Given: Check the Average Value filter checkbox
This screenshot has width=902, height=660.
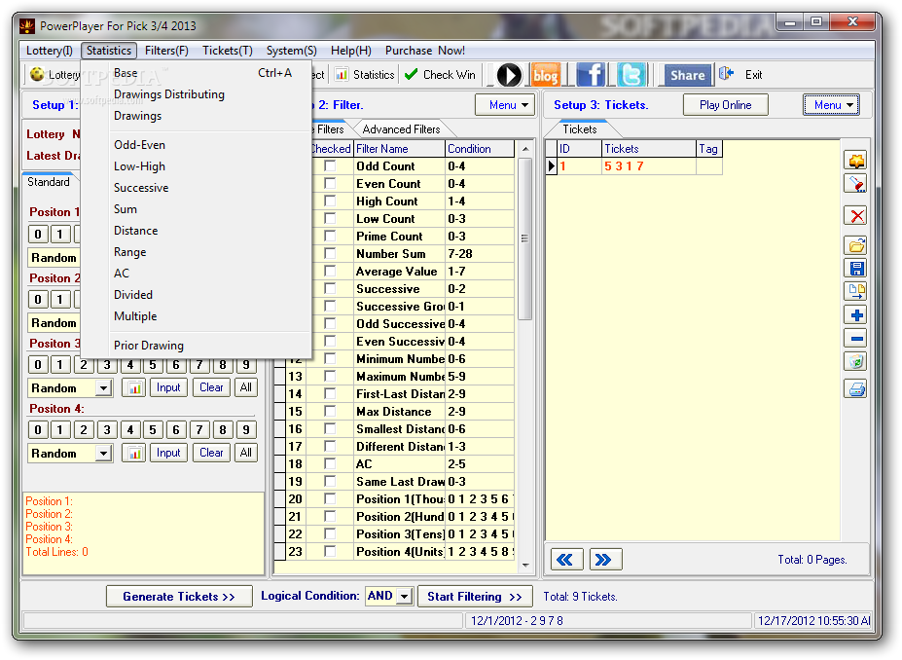Looking at the screenshot, I should (x=330, y=271).
